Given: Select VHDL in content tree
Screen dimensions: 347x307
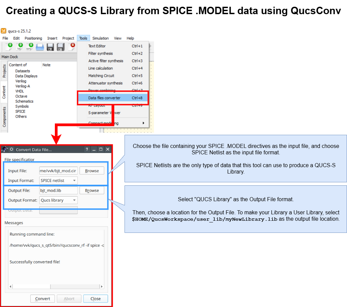Looking at the screenshot, I should 20,91.
